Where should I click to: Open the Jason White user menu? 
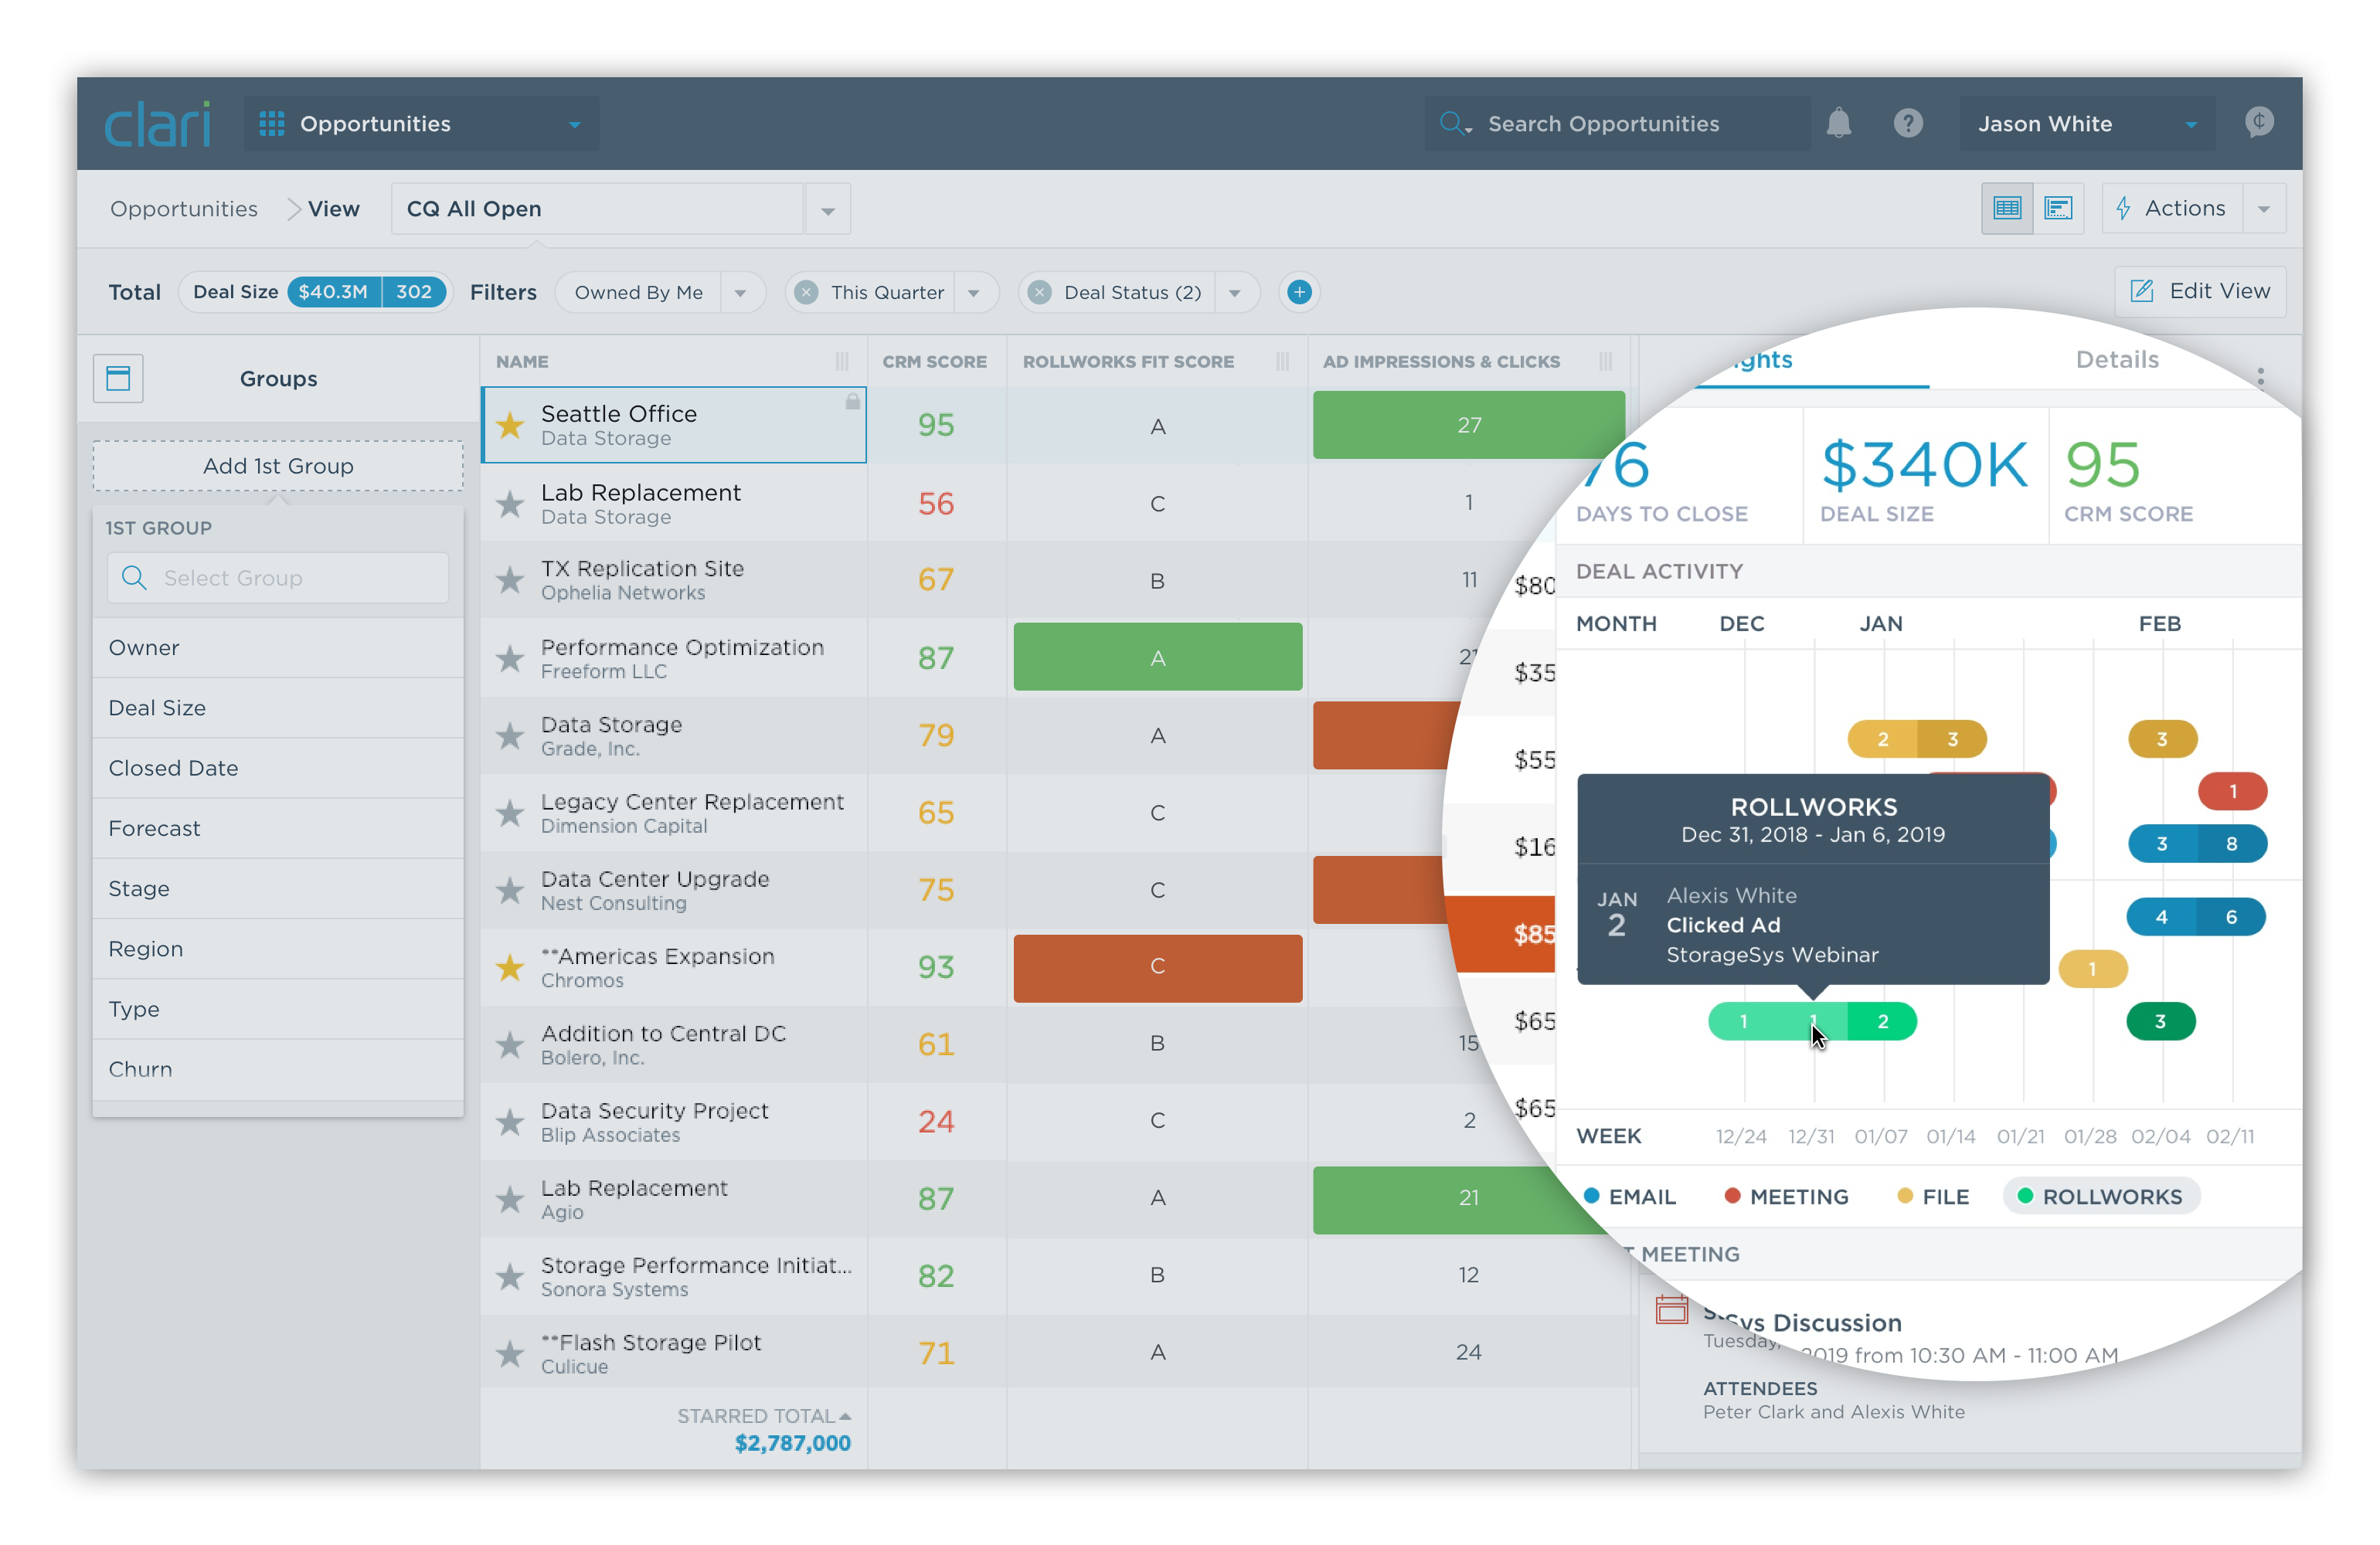click(x=2086, y=123)
